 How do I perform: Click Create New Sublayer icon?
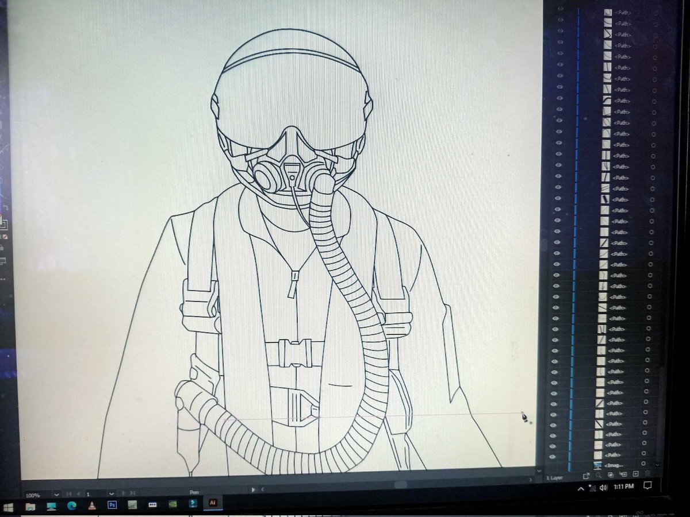623,474
